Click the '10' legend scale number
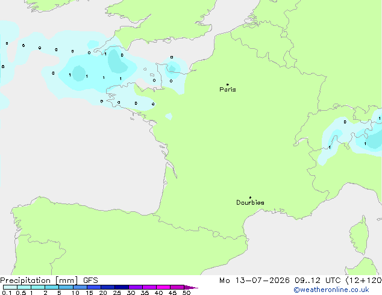Screen dimensions: 382x295 (75, 293)
